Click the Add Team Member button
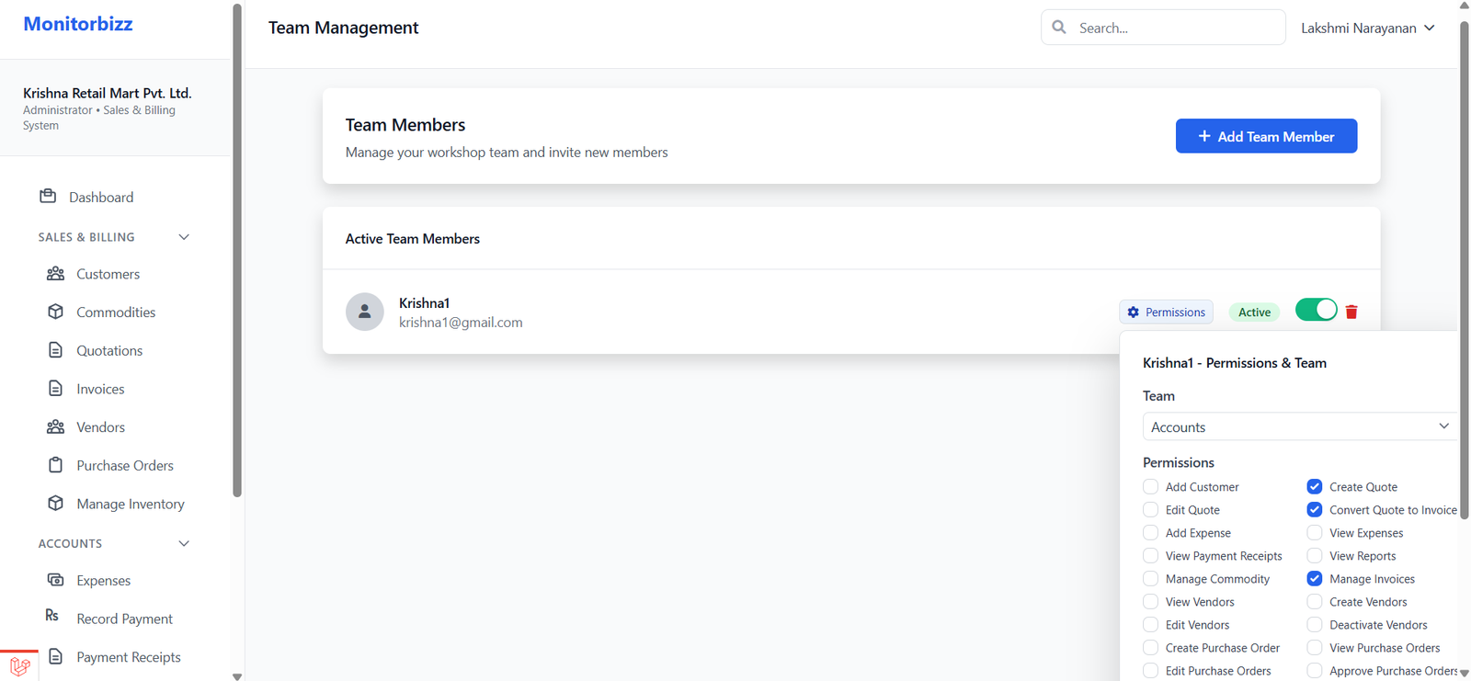 click(1266, 136)
